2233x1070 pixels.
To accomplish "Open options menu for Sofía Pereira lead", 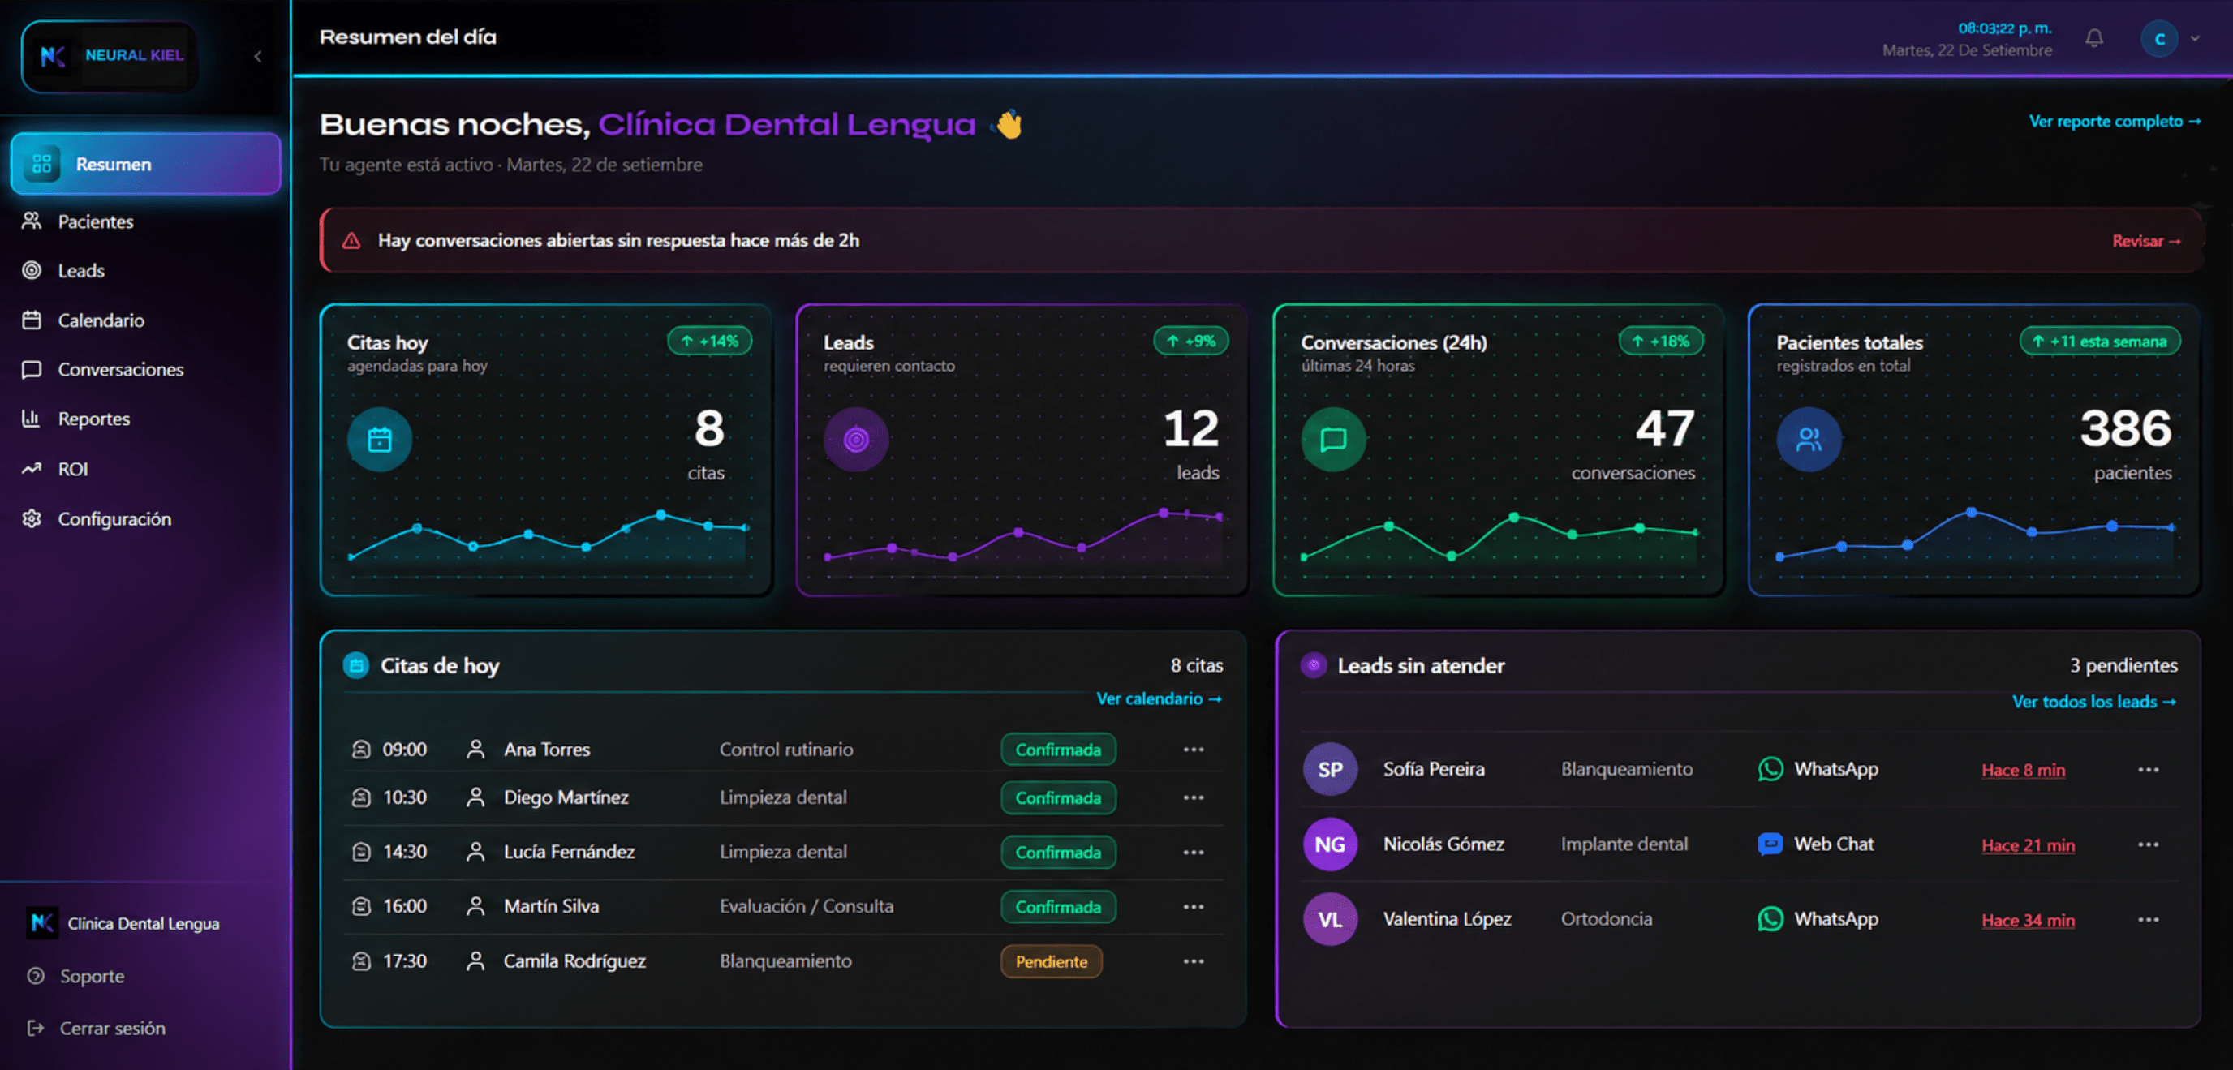I will 2148,770.
